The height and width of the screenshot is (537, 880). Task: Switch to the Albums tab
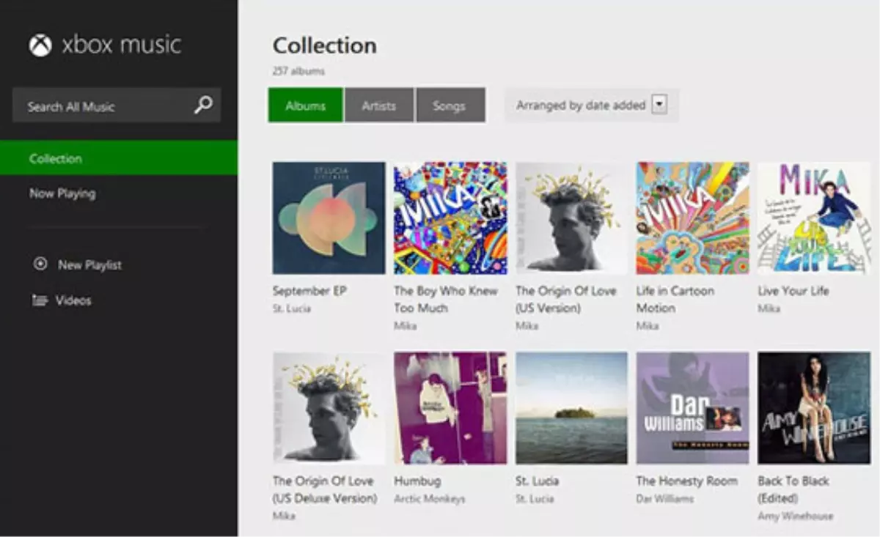click(305, 105)
